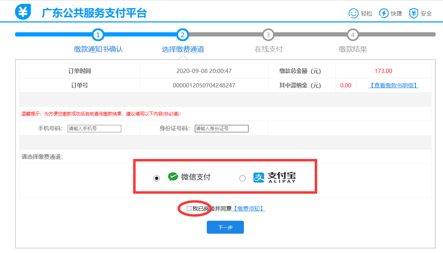Select the Alipay radio button
The width and height of the screenshot is (443, 253).
point(242,178)
